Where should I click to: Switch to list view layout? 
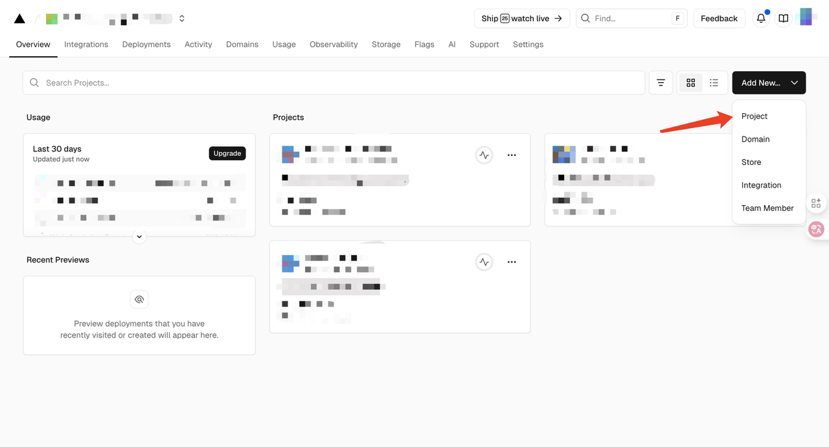coord(714,83)
